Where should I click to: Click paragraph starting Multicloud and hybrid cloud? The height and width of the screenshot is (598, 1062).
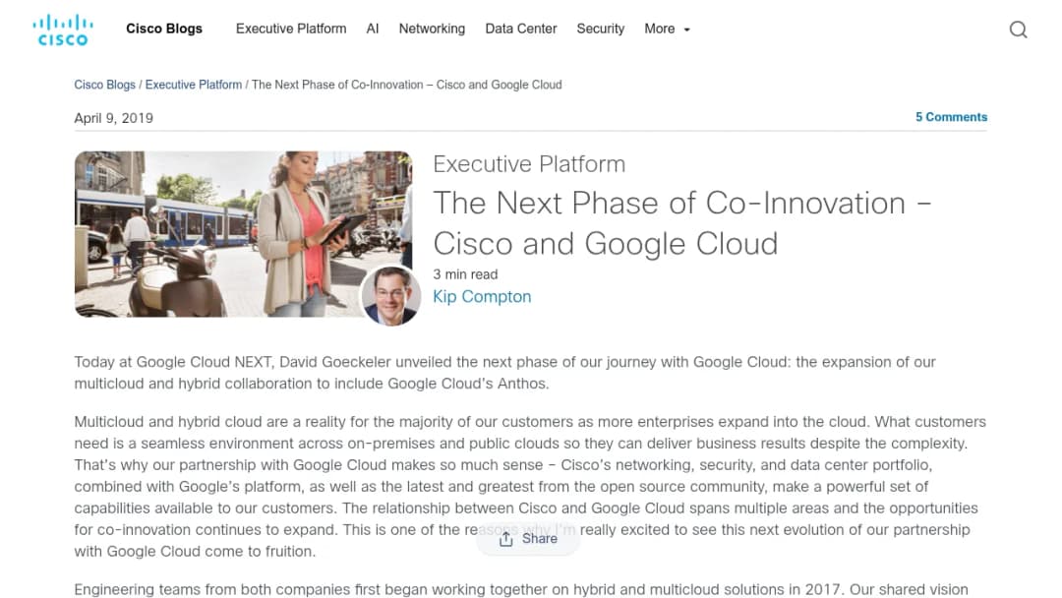coord(530,486)
